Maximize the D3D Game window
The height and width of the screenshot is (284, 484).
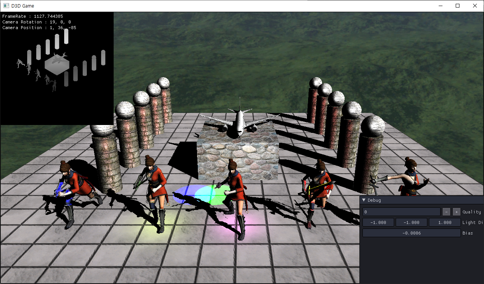pos(458,6)
